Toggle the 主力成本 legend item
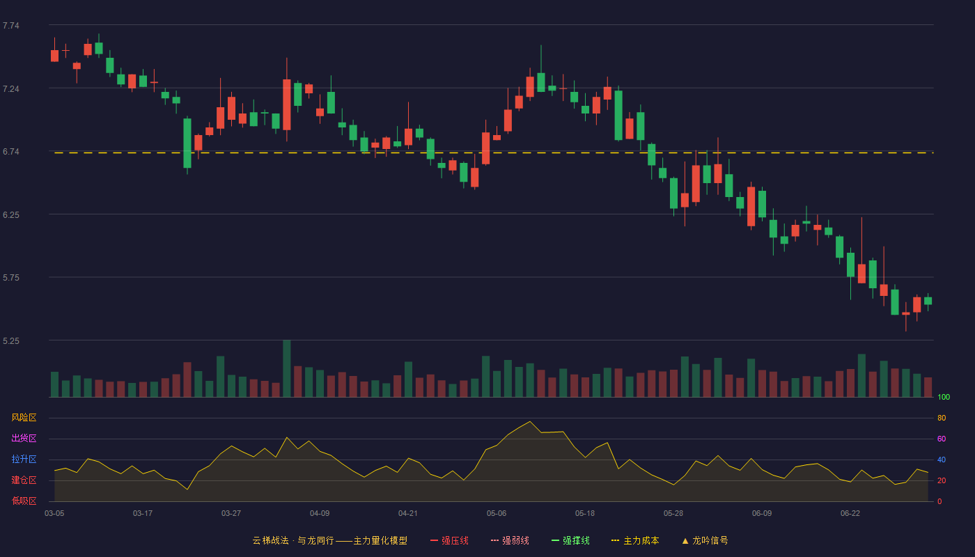This screenshot has width=975, height=557. (x=634, y=540)
